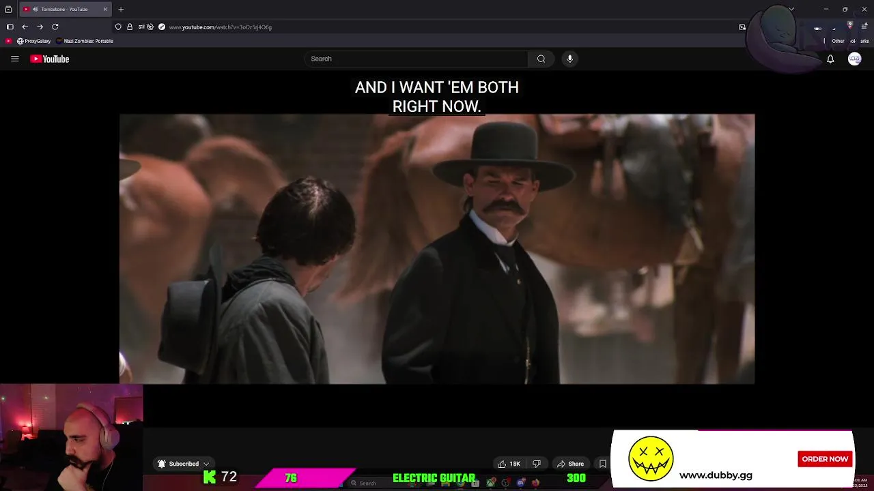Focus the YouTube search box
The height and width of the screenshot is (491, 874).
pos(417,59)
